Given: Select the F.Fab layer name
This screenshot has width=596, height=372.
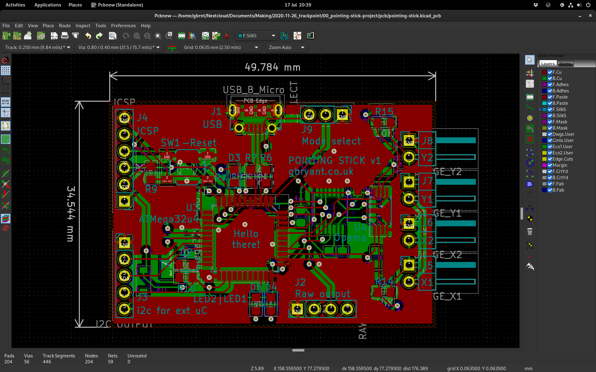Looking at the screenshot, I should [558, 184].
